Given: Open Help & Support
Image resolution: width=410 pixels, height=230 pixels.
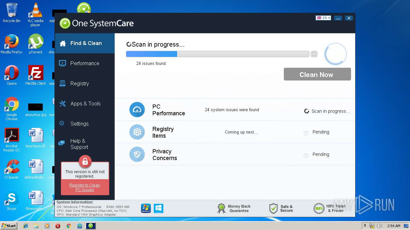Looking at the screenshot, I should (85, 144).
